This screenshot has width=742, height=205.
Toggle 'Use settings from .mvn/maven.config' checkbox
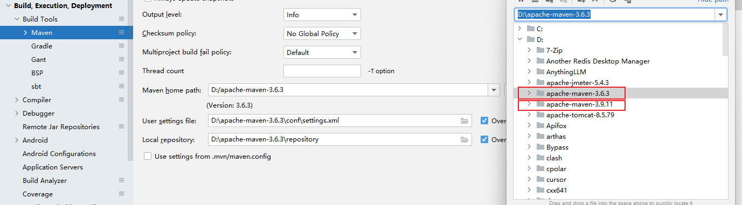(x=148, y=157)
